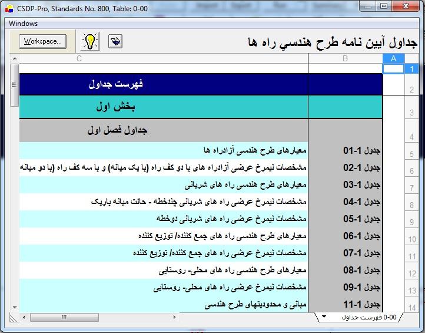Click description مبانی و محدودیتهای طرح هندسی
The height and width of the screenshot is (333, 425).
[x=255, y=305]
